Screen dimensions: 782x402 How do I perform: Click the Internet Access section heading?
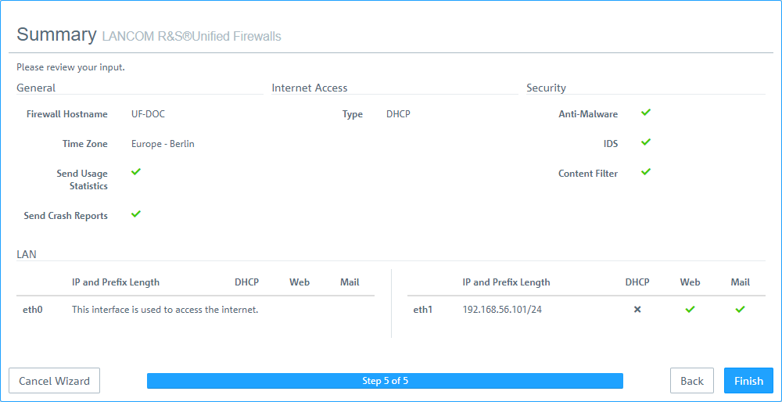click(x=310, y=88)
